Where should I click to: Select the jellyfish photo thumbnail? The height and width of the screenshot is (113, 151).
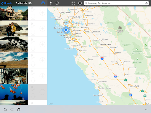pyautogui.click(x=14, y=92)
